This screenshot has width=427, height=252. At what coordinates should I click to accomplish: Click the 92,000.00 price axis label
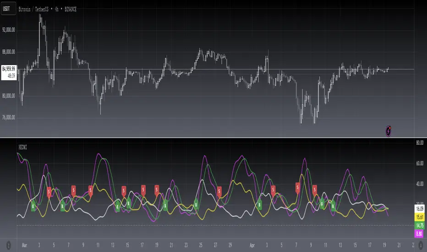9,30
